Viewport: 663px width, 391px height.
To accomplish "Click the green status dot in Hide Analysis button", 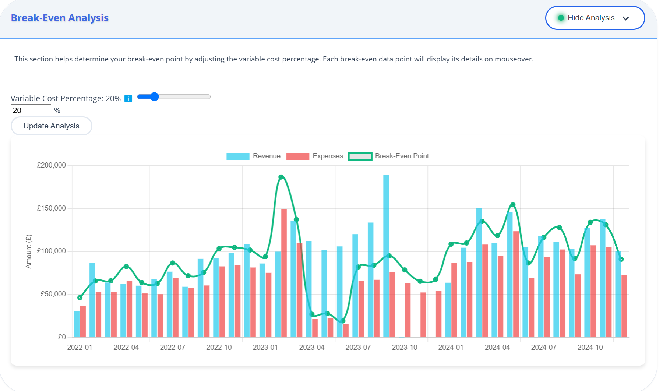I will (561, 17).
